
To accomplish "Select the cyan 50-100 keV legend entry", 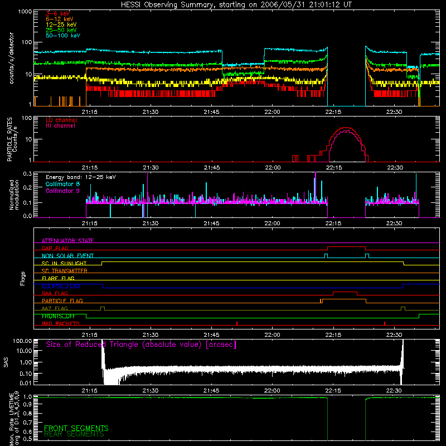I will click(x=63, y=36).
